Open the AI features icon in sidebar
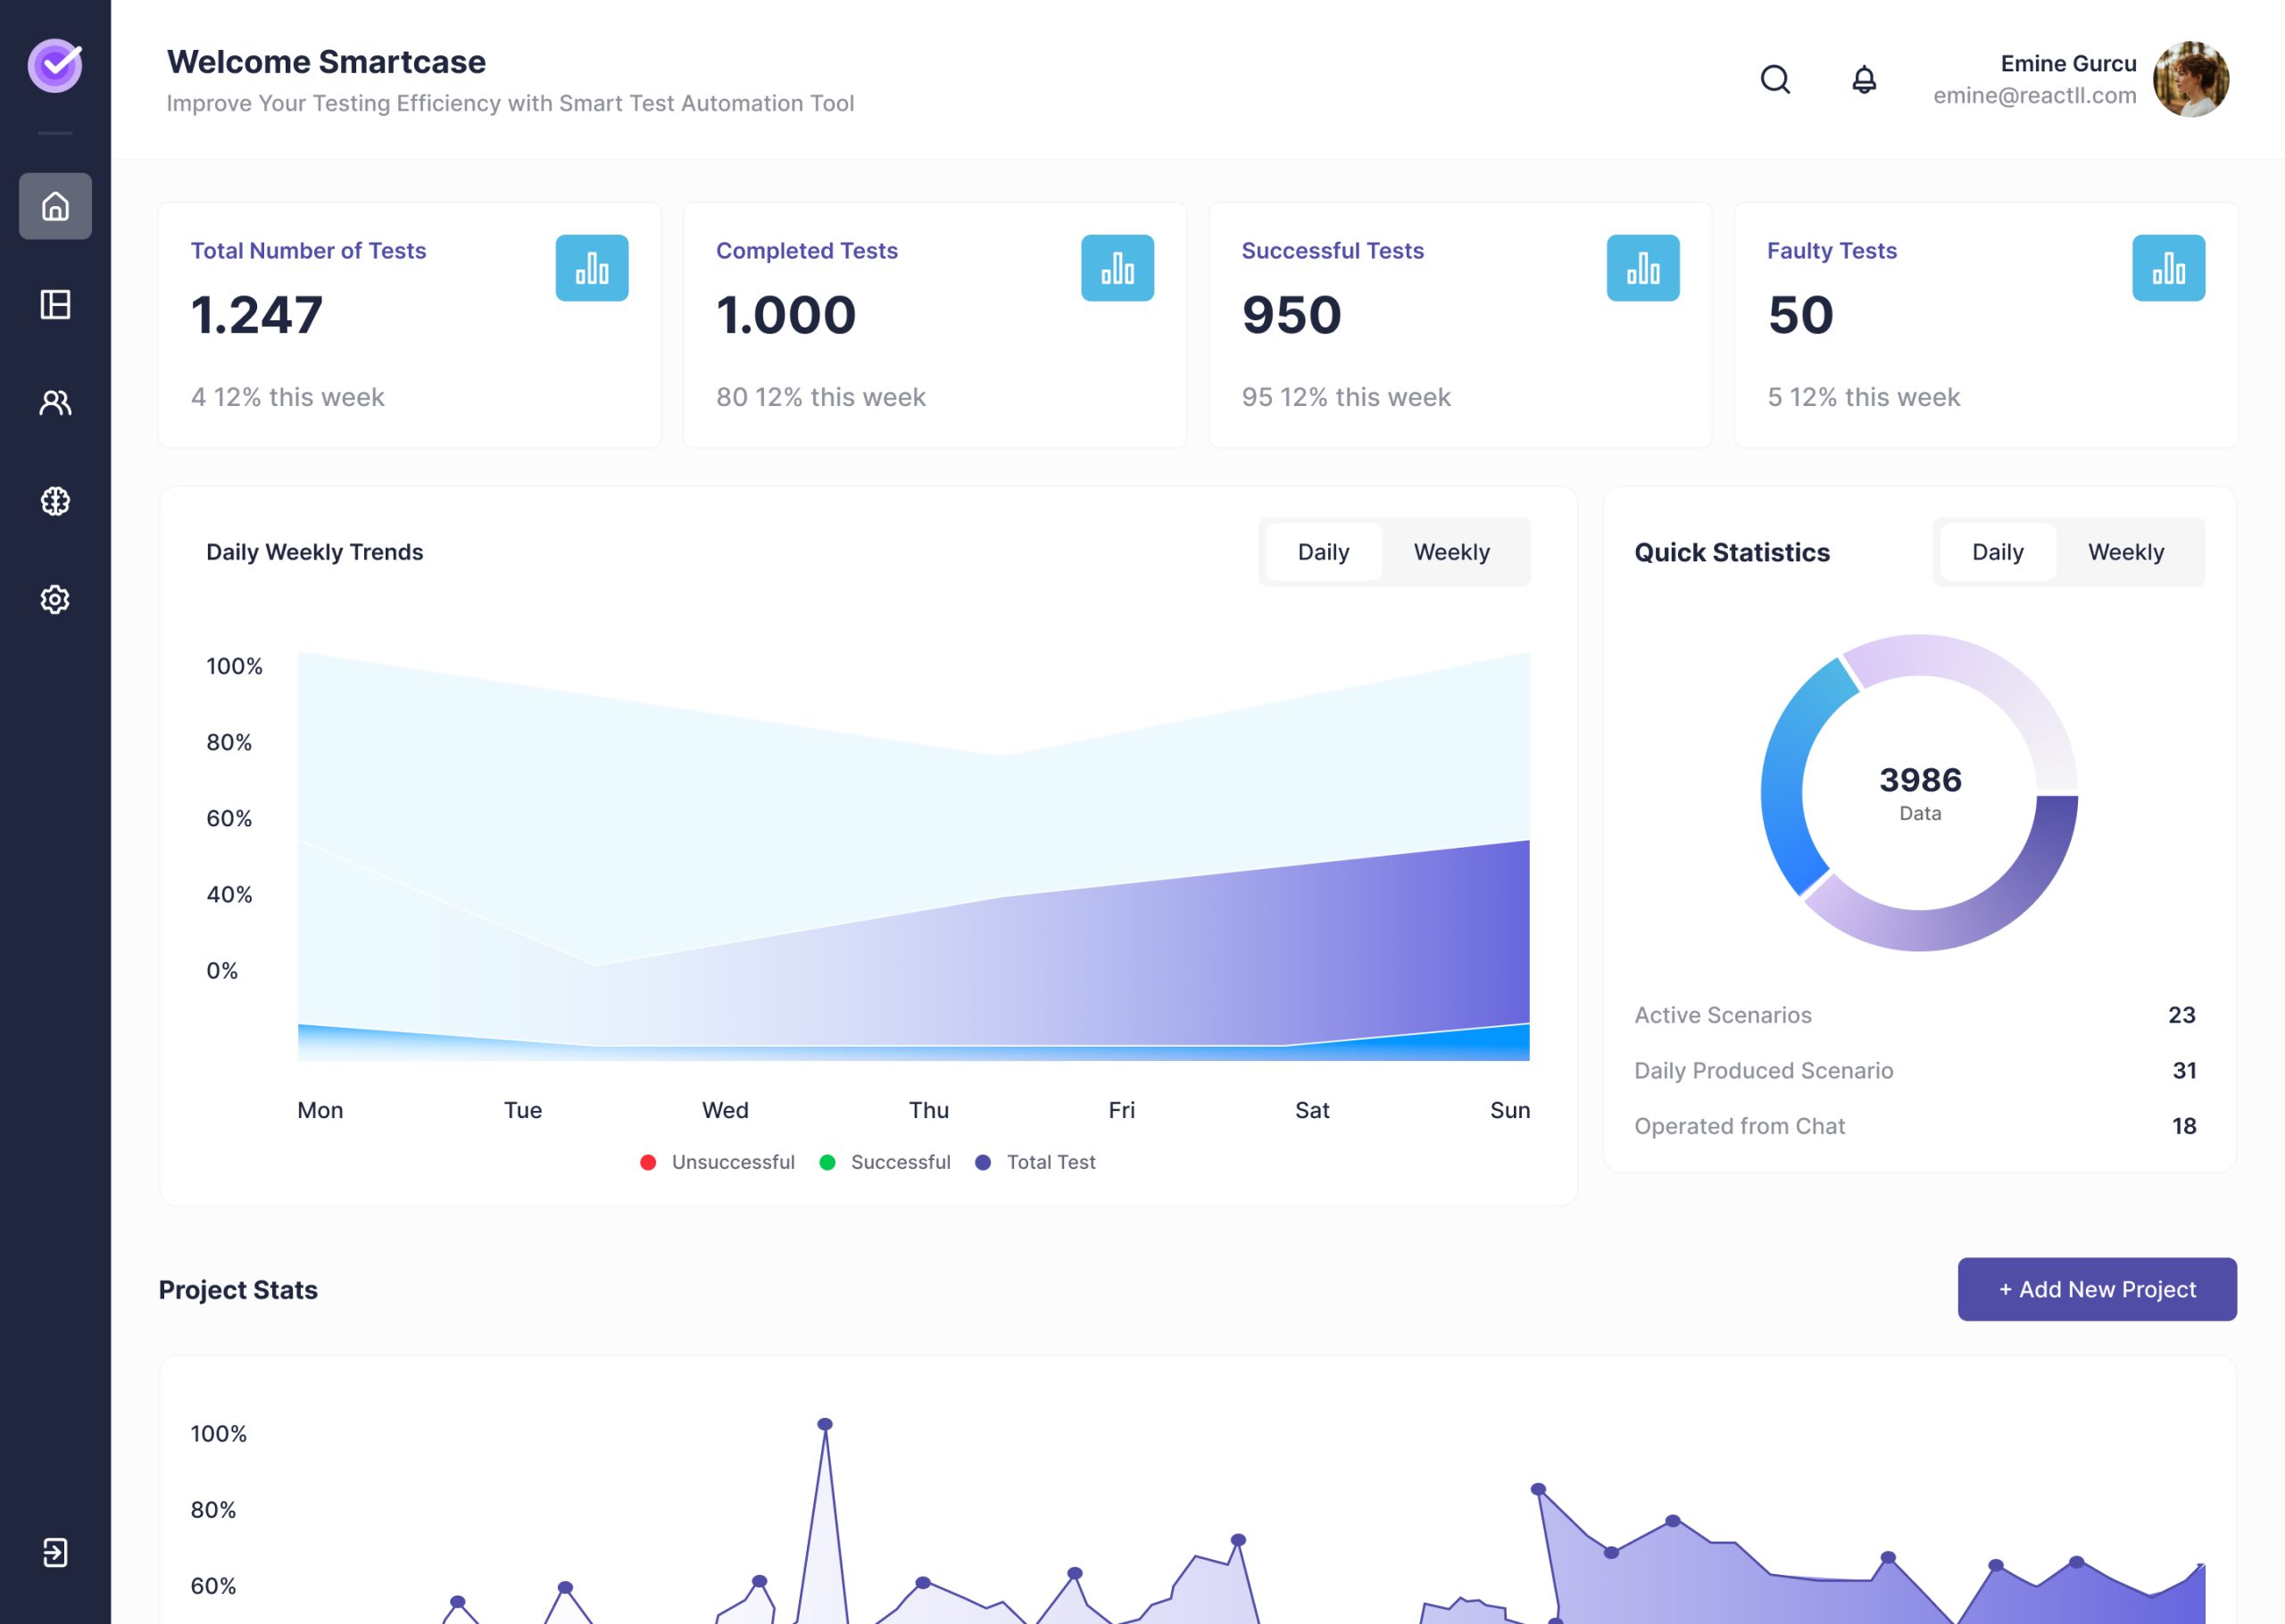2285x1624 pixels. pyautogui.click(x=55, y=500)
